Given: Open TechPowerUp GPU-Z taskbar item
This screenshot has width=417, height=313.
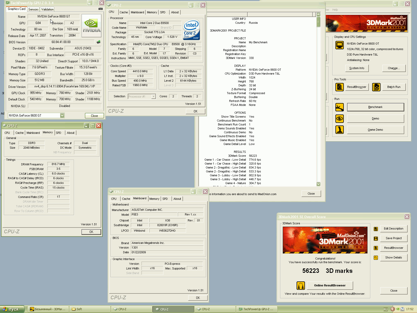Looking at the screenshot, I should pyautogui.click(x=256, y=309).
